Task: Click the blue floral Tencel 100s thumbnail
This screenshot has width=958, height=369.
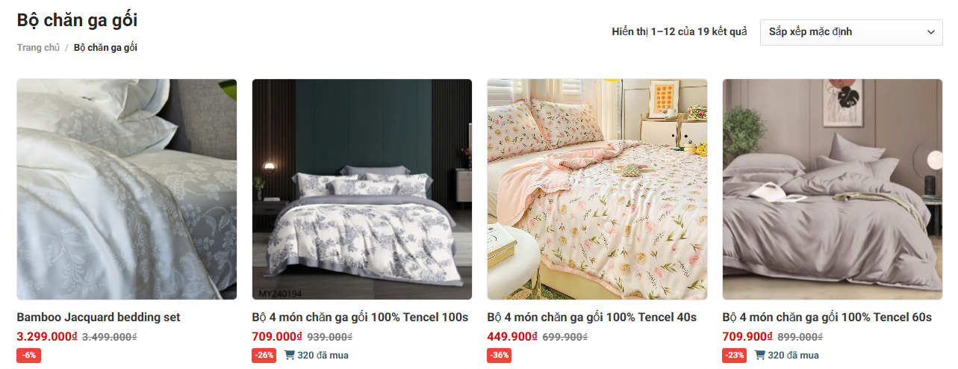Action: [x=362, y=190]
